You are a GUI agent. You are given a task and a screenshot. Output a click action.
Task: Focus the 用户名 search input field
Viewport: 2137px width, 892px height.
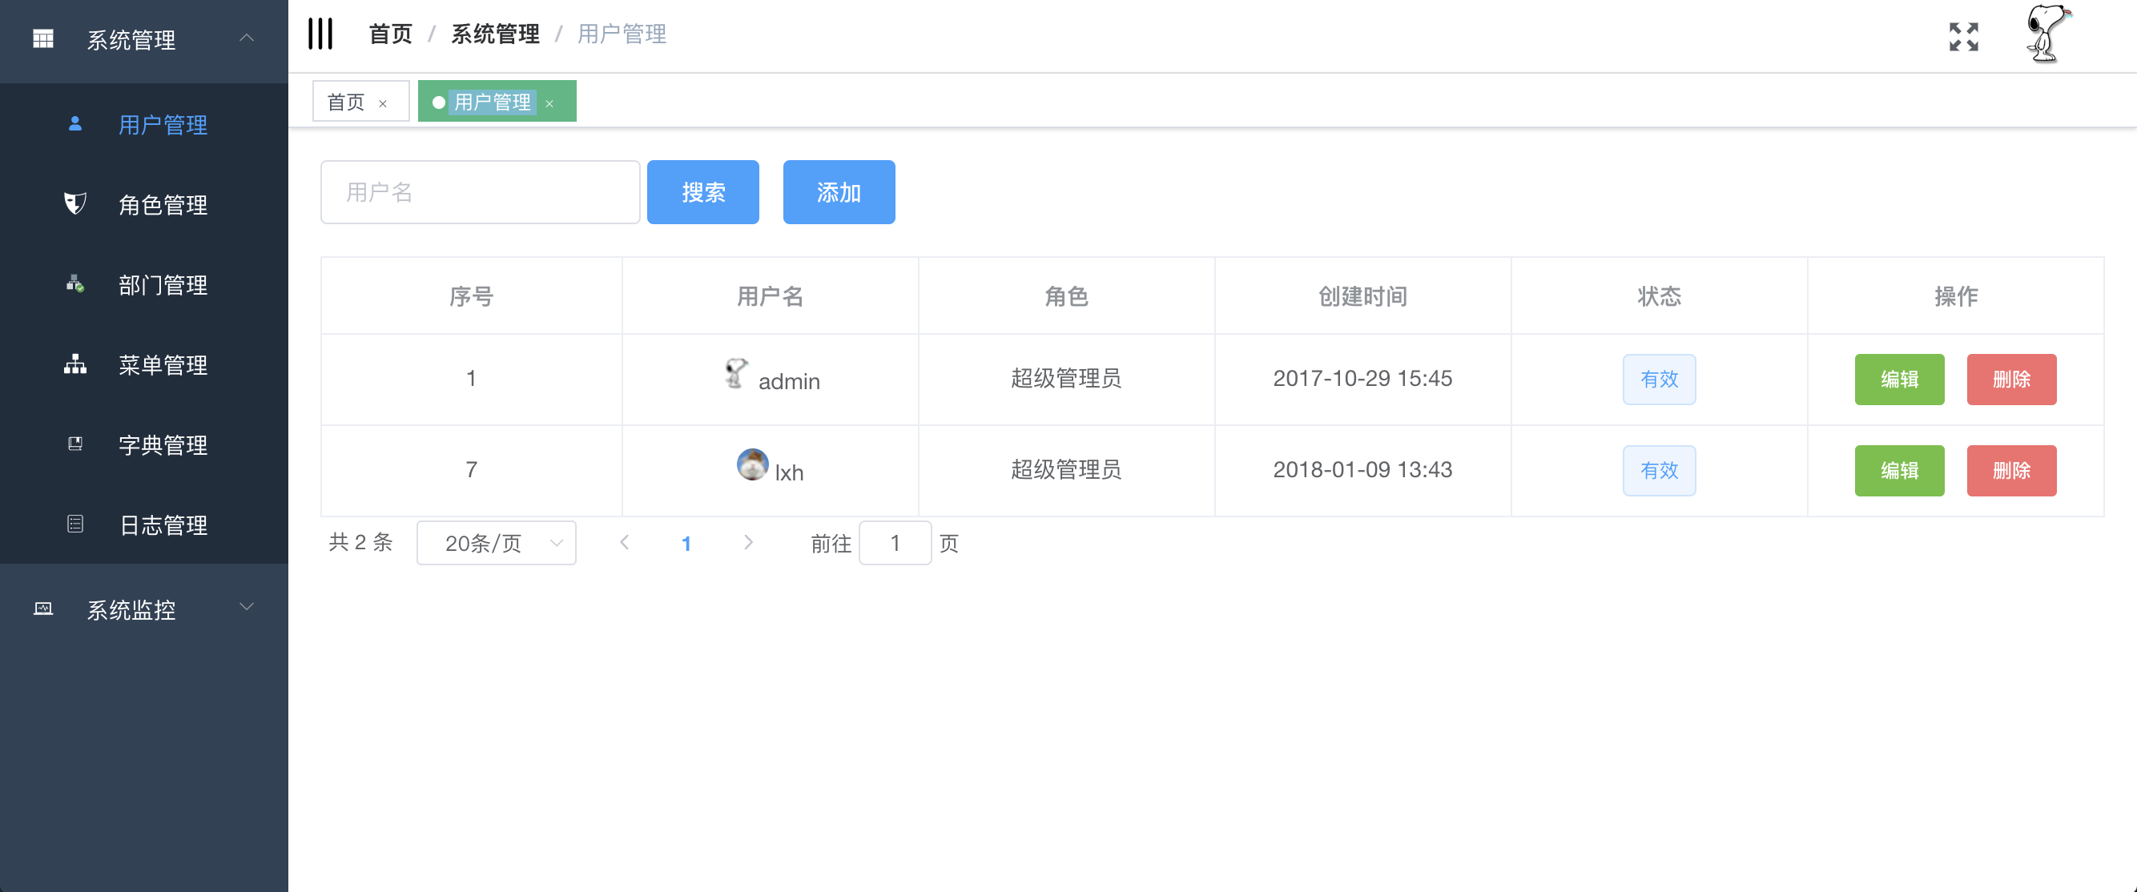tap(480, 192)
